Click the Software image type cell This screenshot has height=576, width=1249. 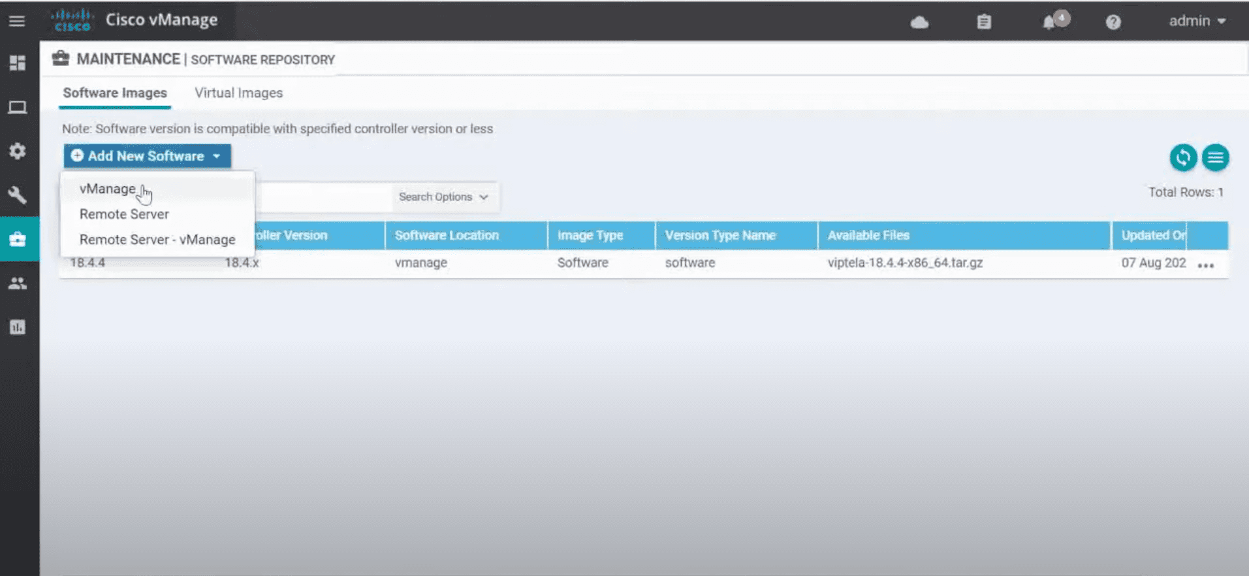582,263
